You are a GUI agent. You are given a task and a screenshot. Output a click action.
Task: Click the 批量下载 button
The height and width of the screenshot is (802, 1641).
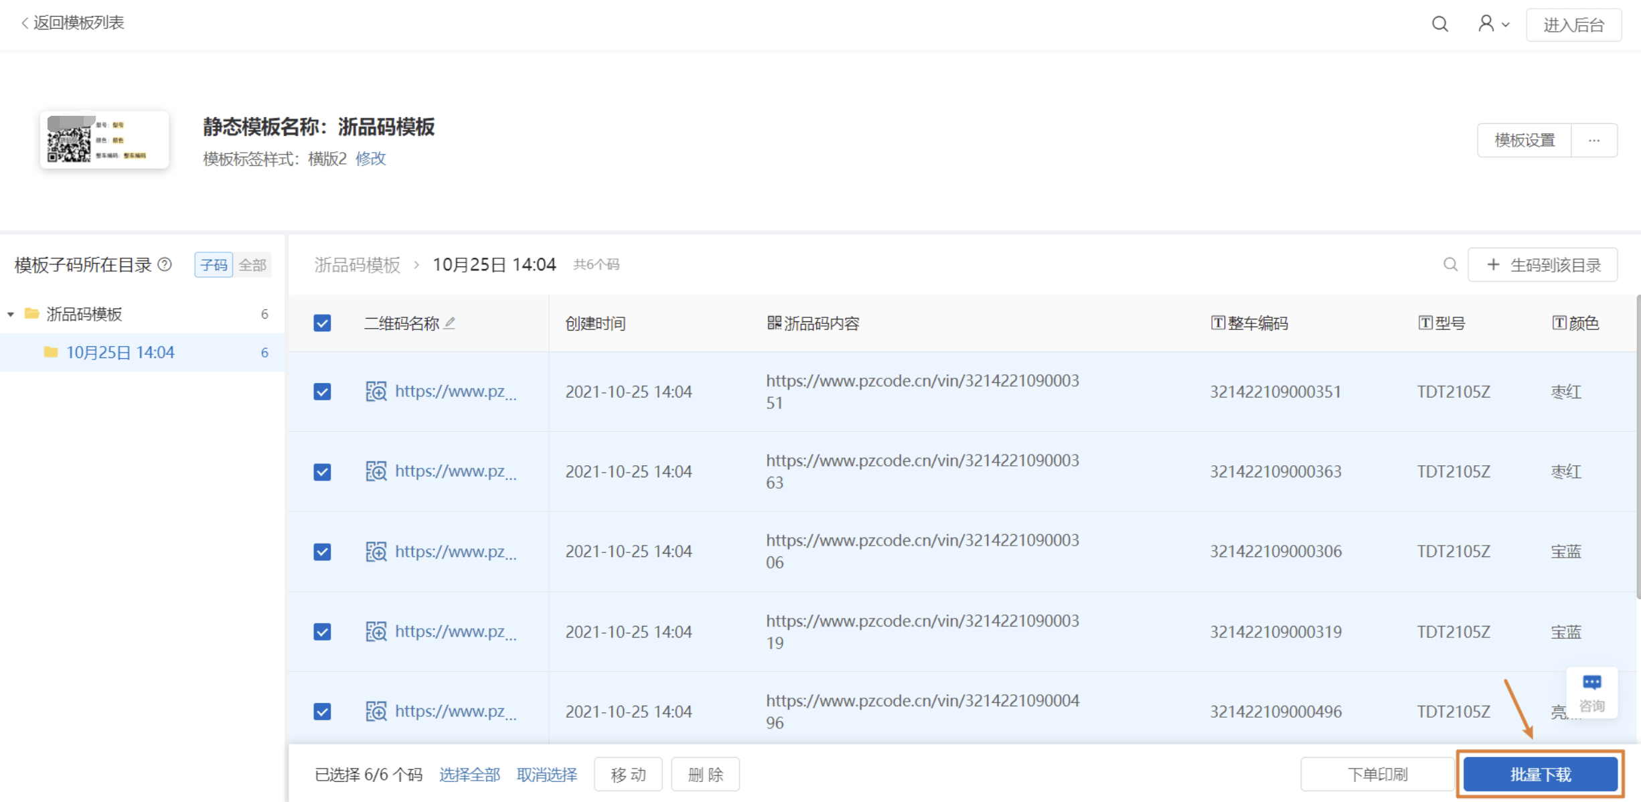tap(1540, 775)
